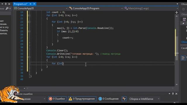
Task: Click the Main method icon in navigation bar
Action: pos(126,8)
